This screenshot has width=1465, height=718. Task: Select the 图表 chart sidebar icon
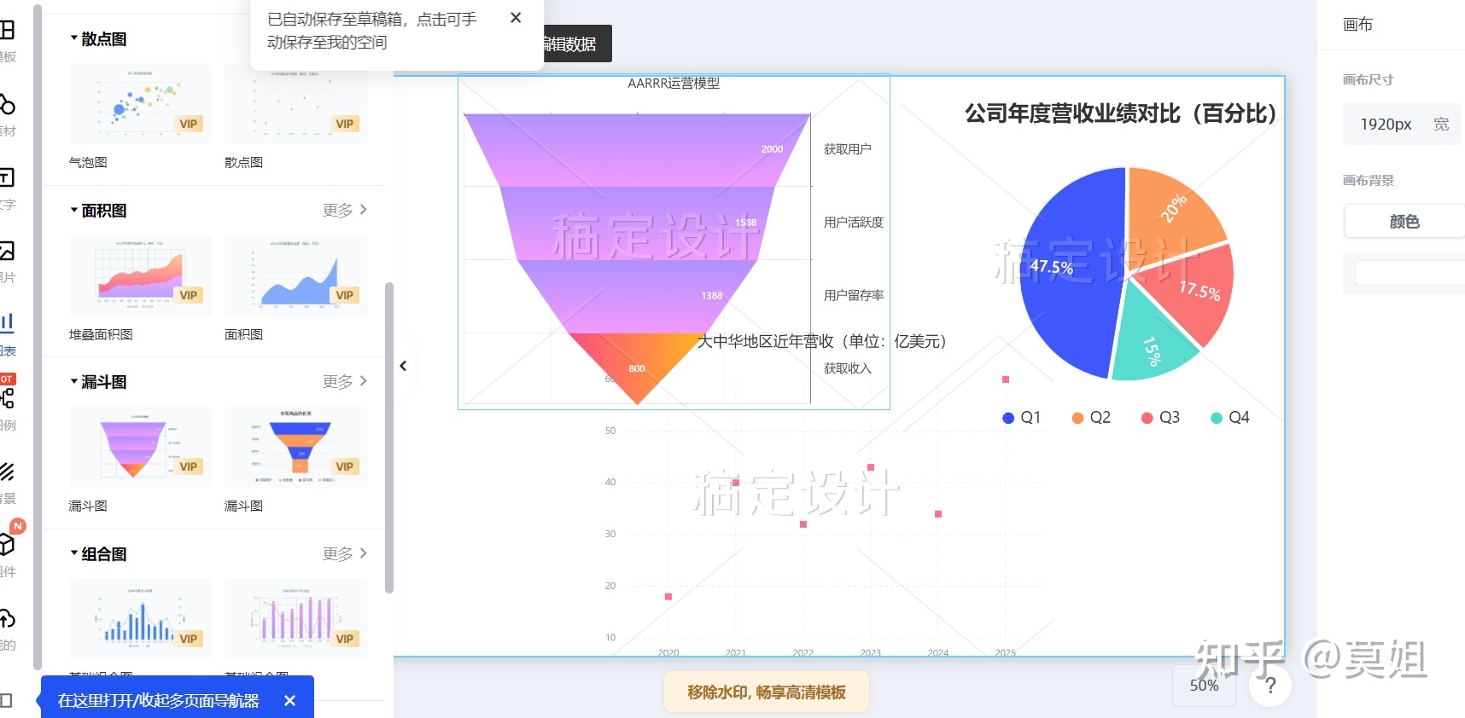pos(8,322)
